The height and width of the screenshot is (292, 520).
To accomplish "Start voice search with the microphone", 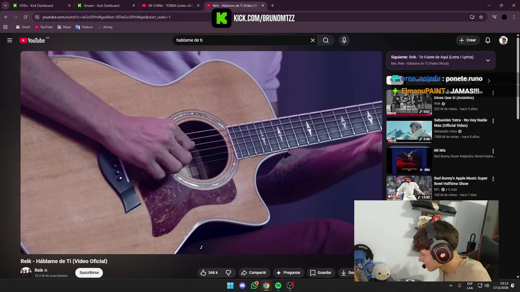I will click(344, 40).
